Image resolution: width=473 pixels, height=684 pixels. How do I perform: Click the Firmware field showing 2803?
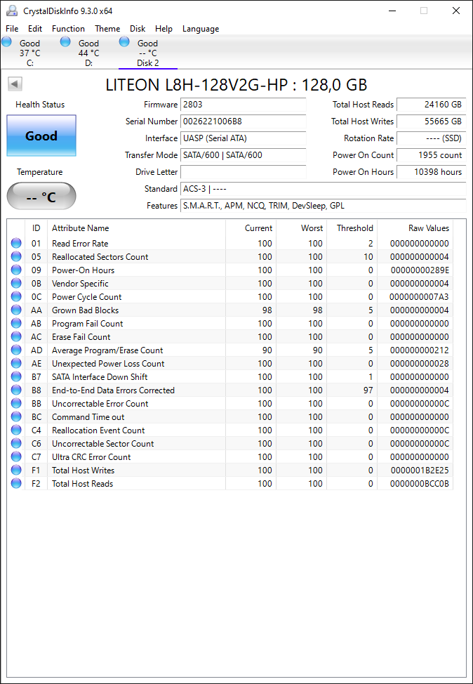244,105
